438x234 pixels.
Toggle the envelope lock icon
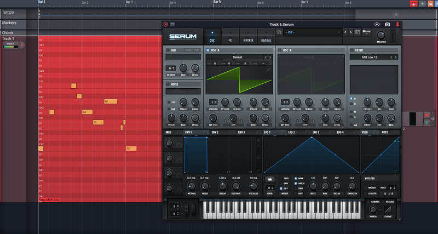point(258,140)
